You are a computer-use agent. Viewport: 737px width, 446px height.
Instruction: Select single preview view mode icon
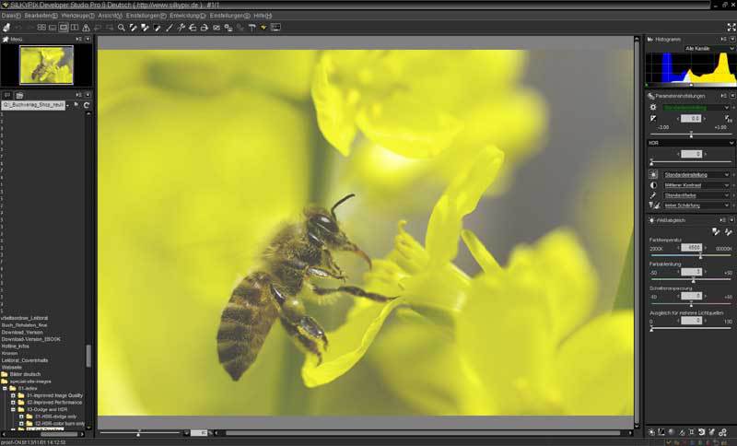64,28
